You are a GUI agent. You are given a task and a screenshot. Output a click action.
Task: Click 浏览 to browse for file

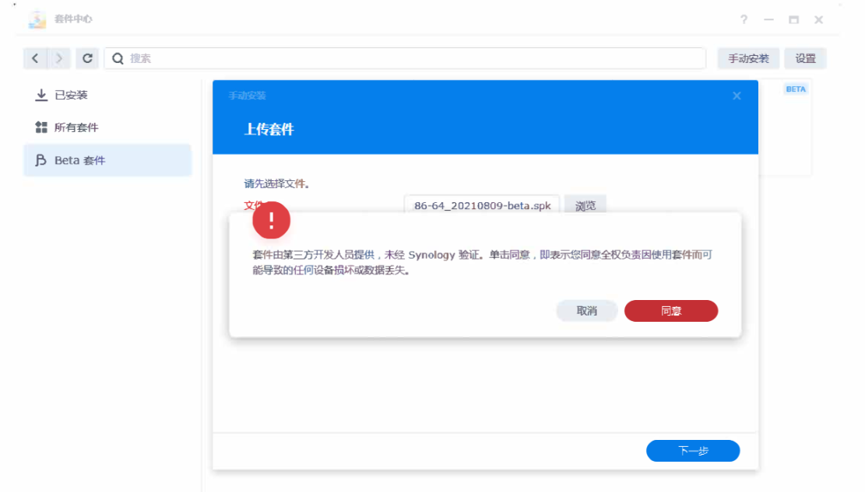(585, 204)
